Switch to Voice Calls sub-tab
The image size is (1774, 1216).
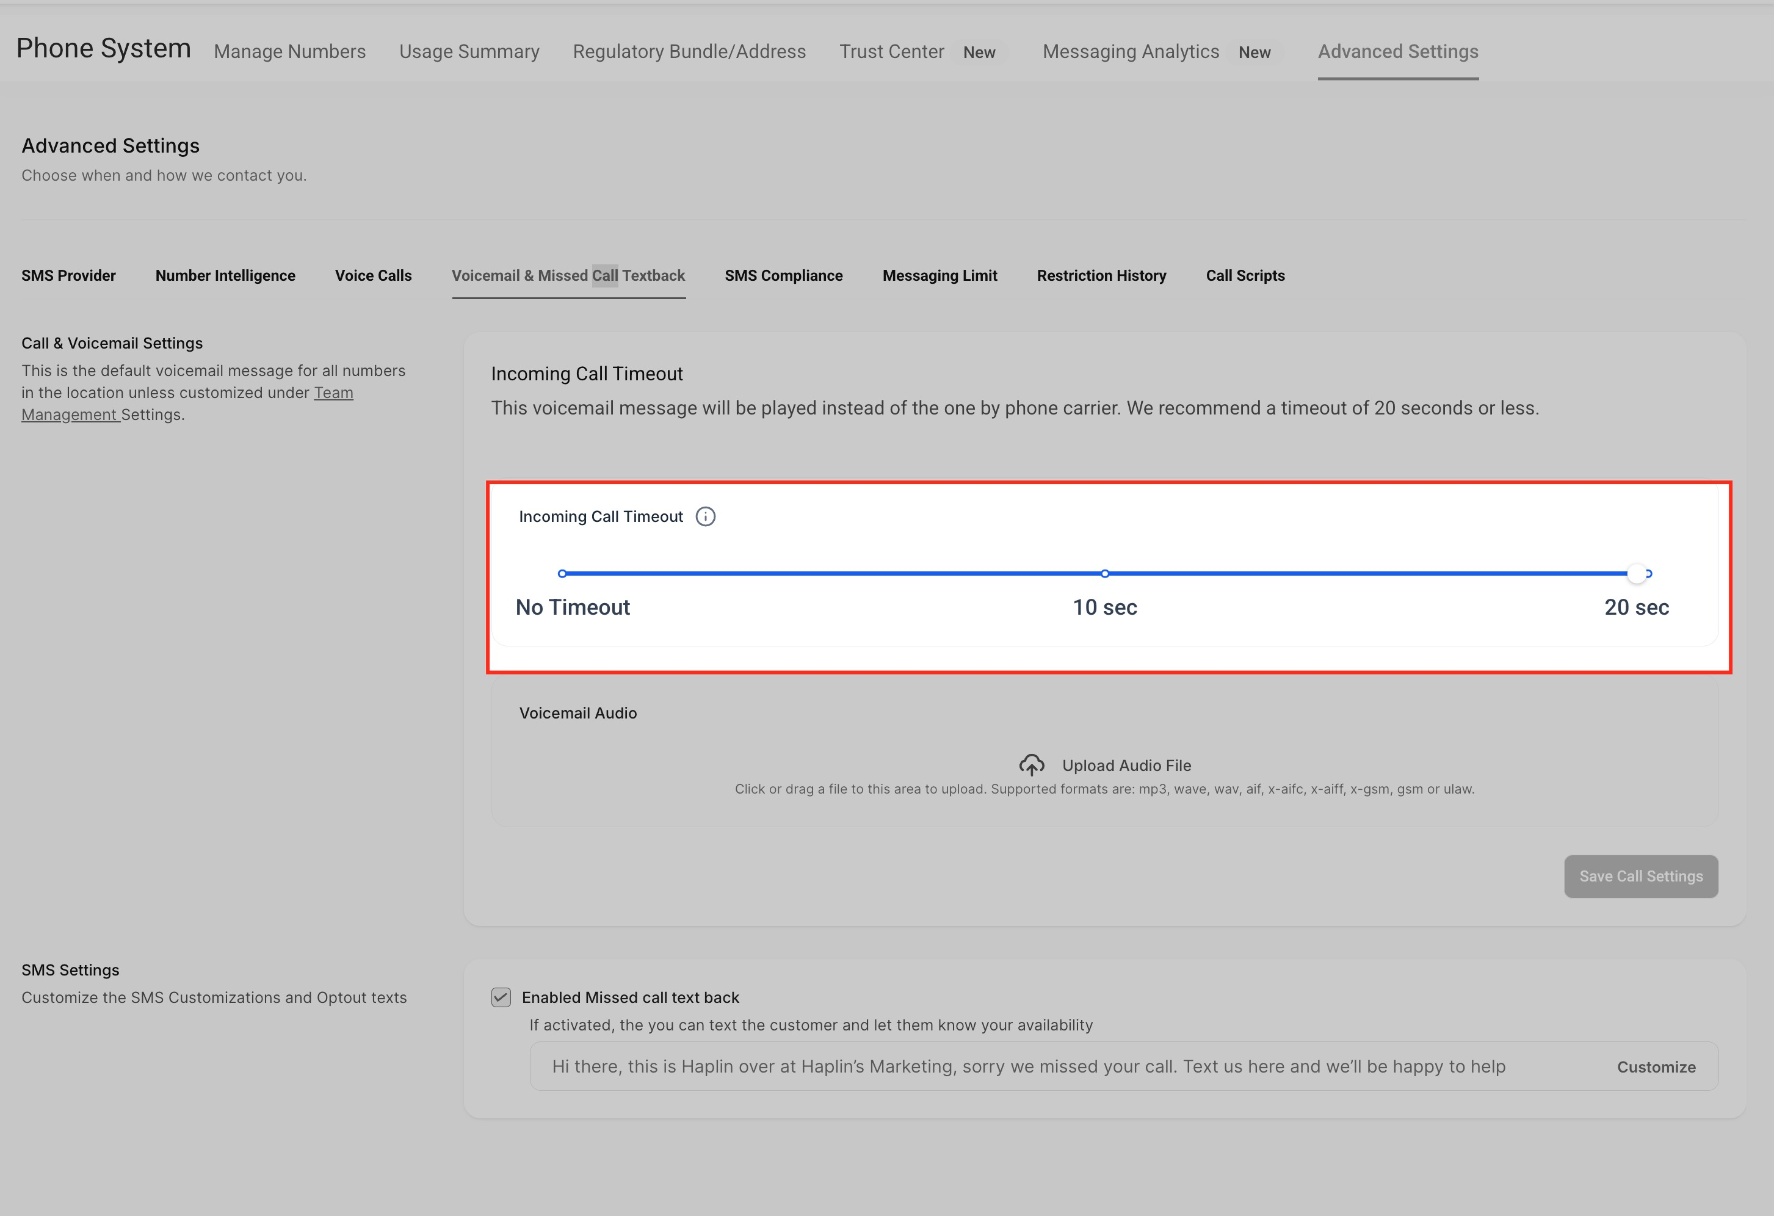372,275
